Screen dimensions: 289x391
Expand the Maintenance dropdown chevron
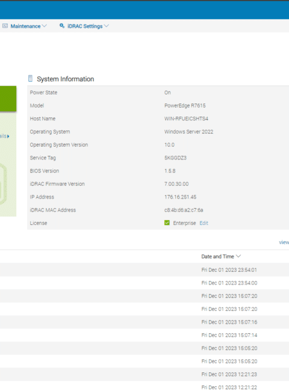click(x=45, y=26)
